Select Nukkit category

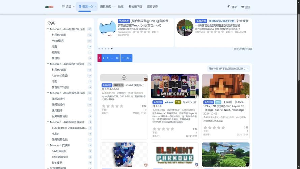pos(55,134)
